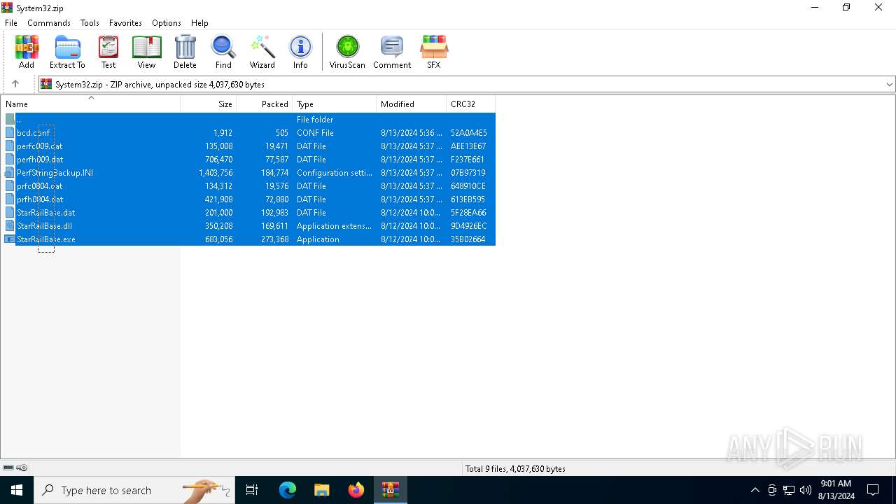Screen dimensions: 896x504
Task: Click packed size 273,368 cell
Action: tap(272, 239)
